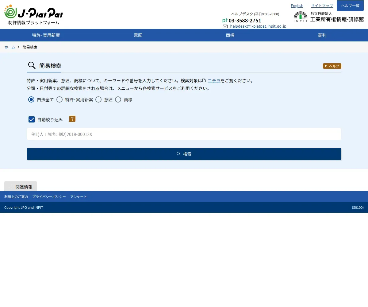368x307 pixels.
Task: Select the 意匠 radio button
Action: (x=98, y=99)
